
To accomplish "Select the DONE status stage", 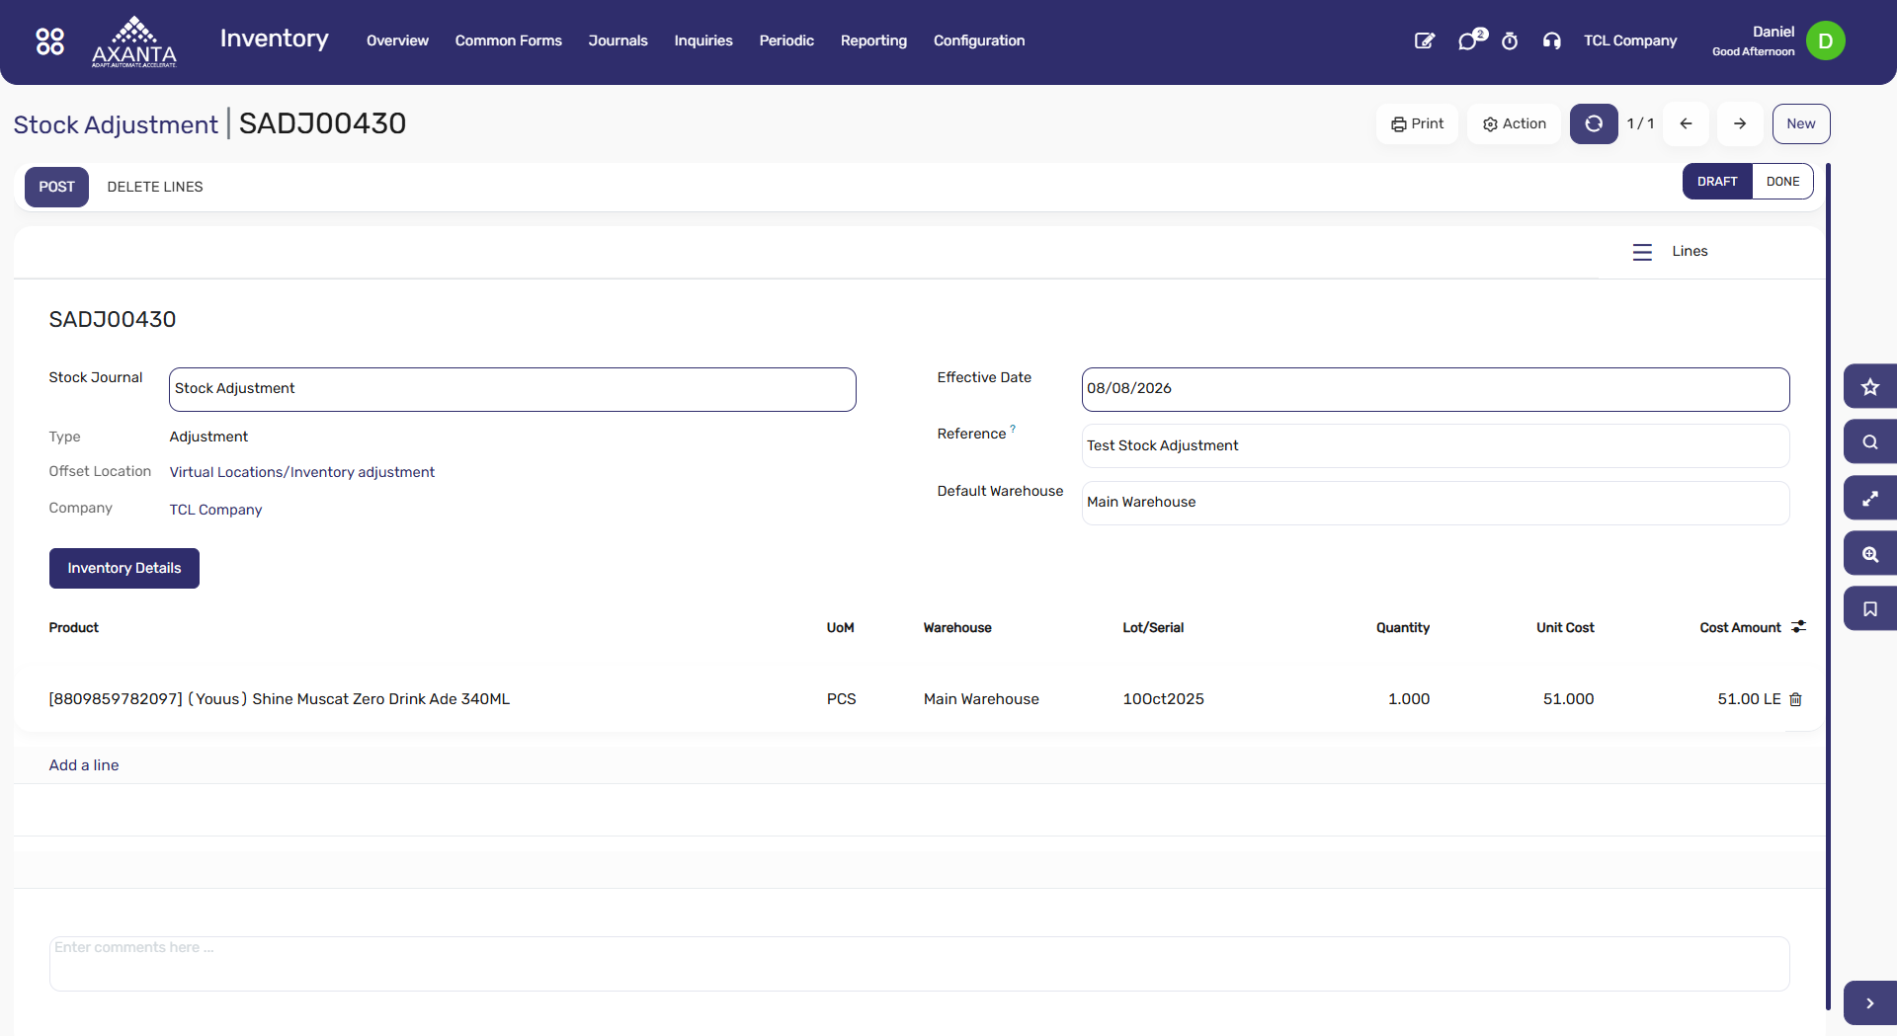I will [1782, 181].
